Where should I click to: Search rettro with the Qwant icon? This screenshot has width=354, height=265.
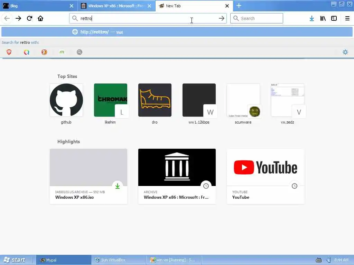pyautogui.click(x=27, y=52)
